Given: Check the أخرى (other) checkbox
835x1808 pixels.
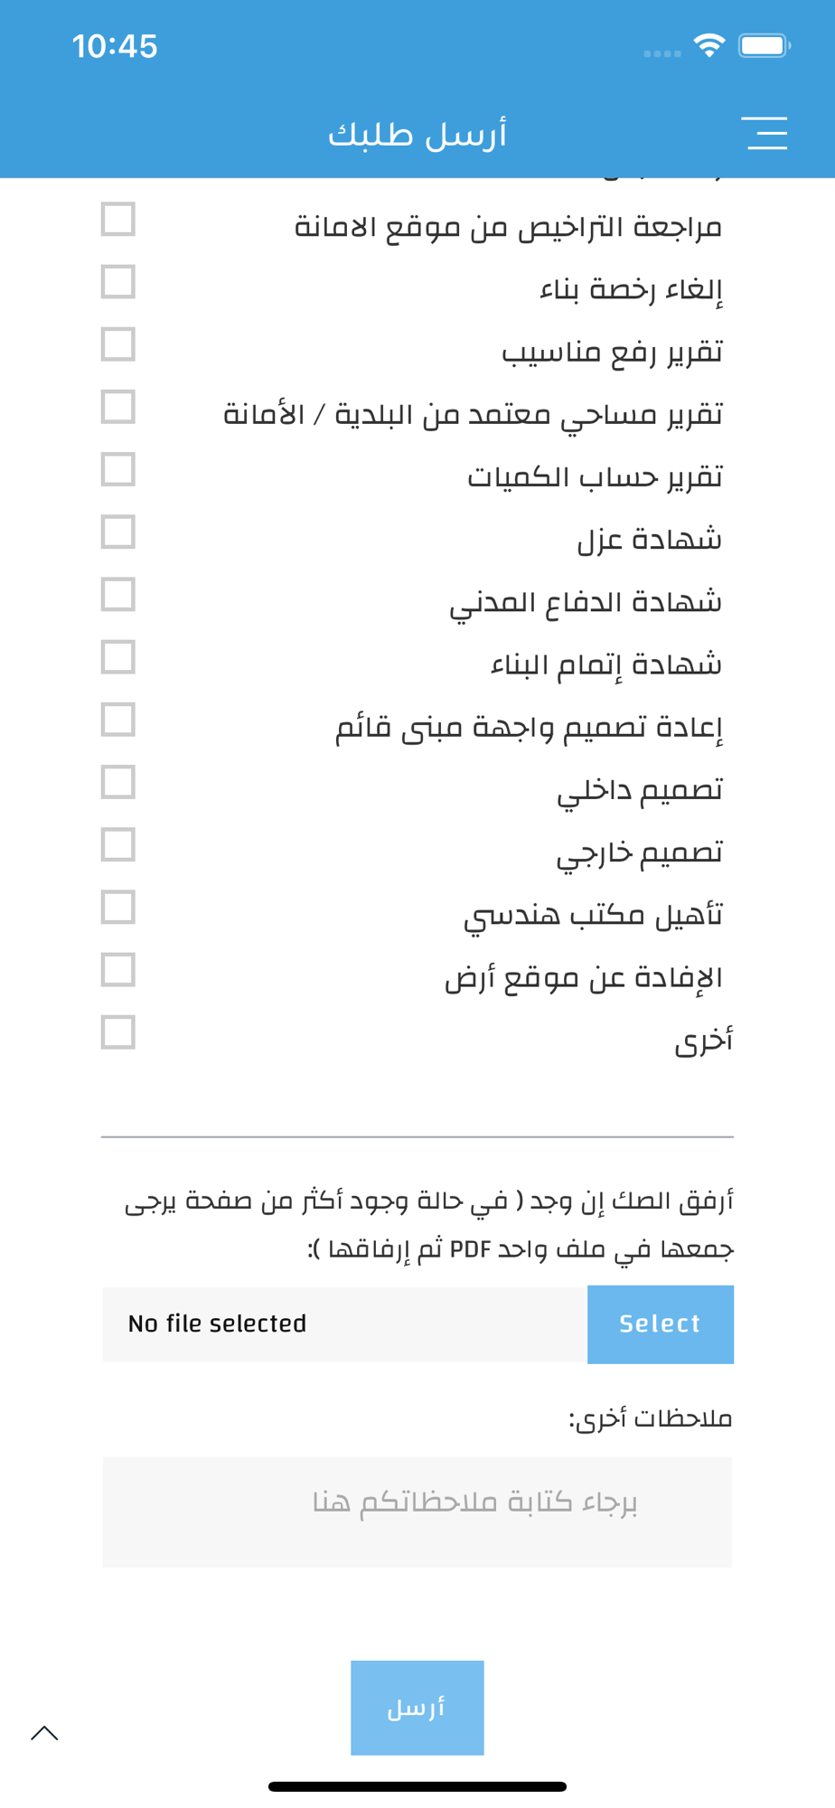Looking at the screenshot, I should pyautogui.click(x=118, y=1032).
